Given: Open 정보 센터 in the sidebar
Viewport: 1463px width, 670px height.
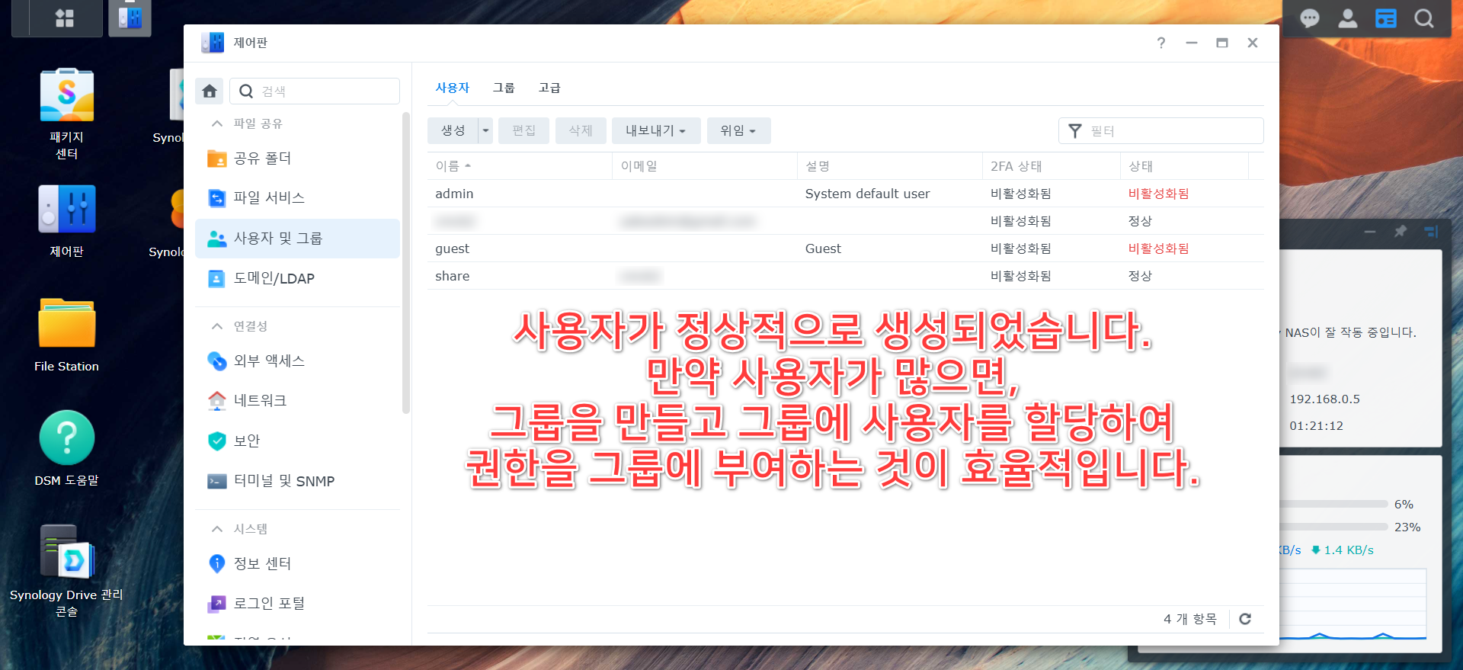Looking at the screenshot, I should [297, 564].
